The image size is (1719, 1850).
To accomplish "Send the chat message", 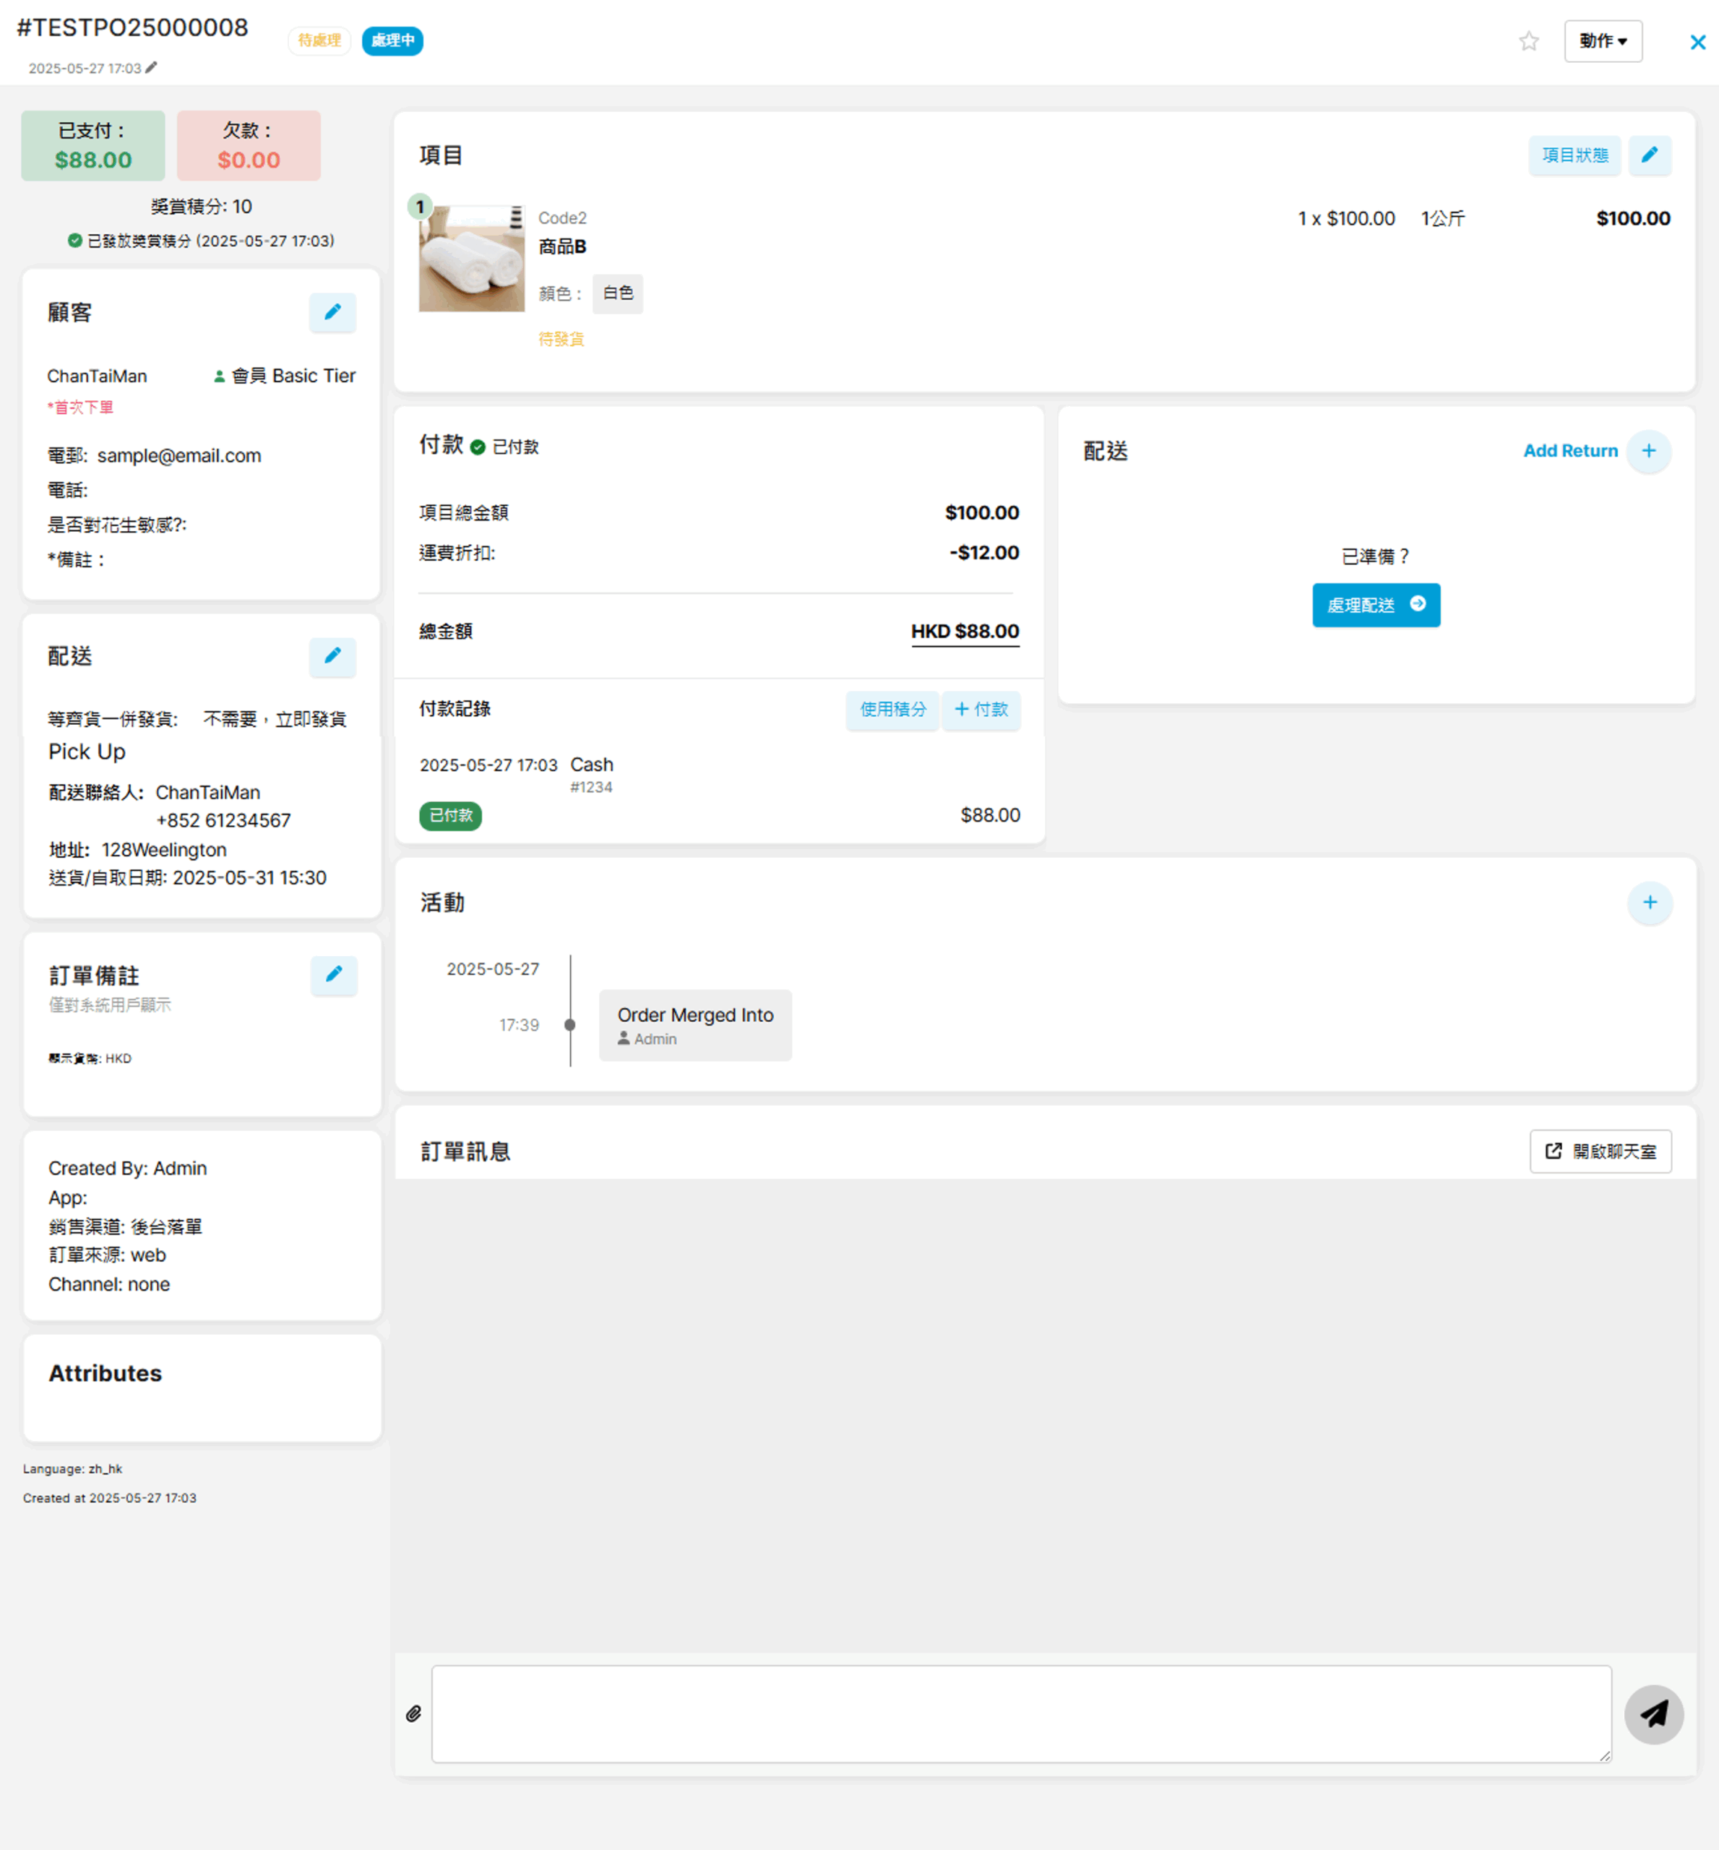I will click(1653, 1713).
